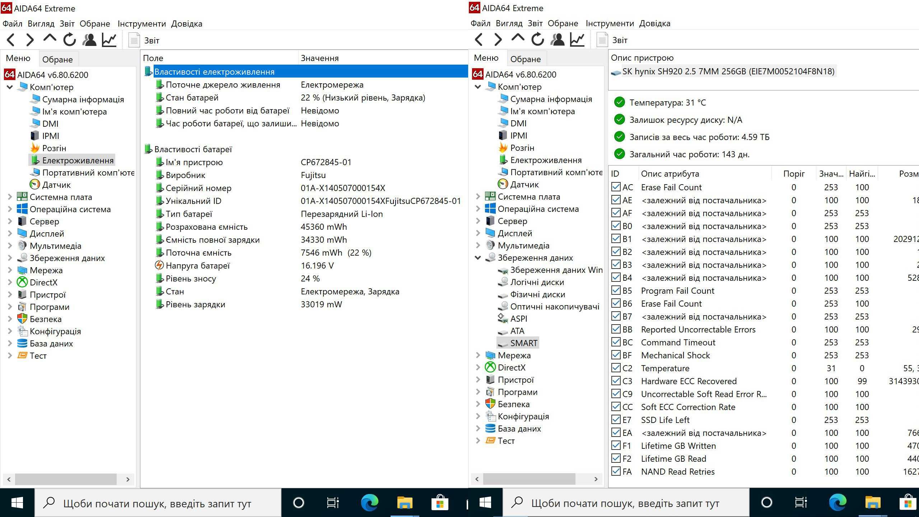Toggle checkbox for E7 SSD Life Left
This screenshot has height=517, width=919.
[x=616, y=419]
